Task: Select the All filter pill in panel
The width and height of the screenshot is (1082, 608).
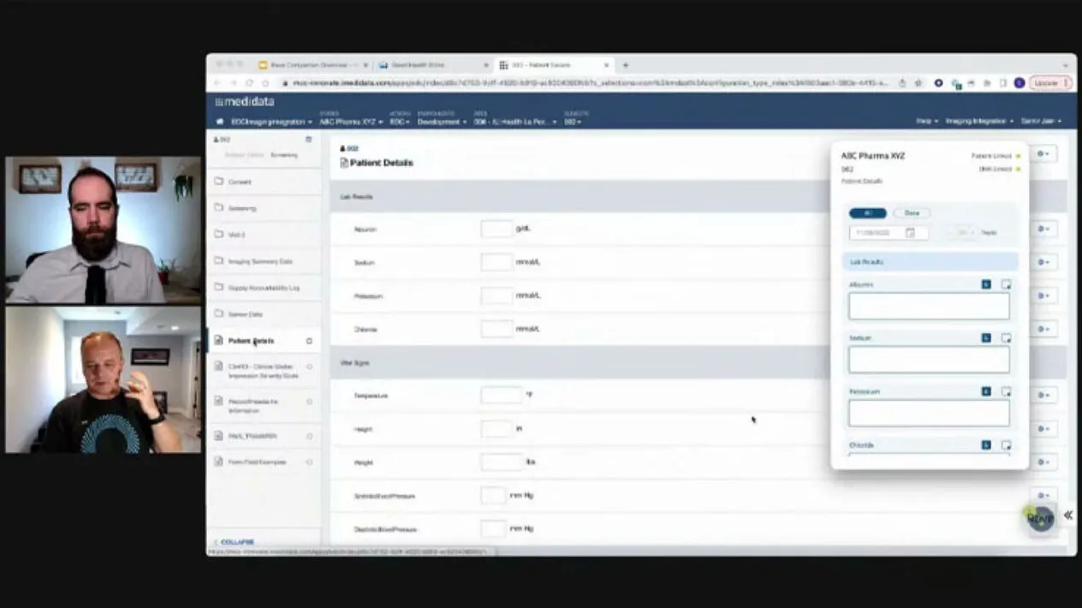Action: pyautogui.click(x=867, y=213)
